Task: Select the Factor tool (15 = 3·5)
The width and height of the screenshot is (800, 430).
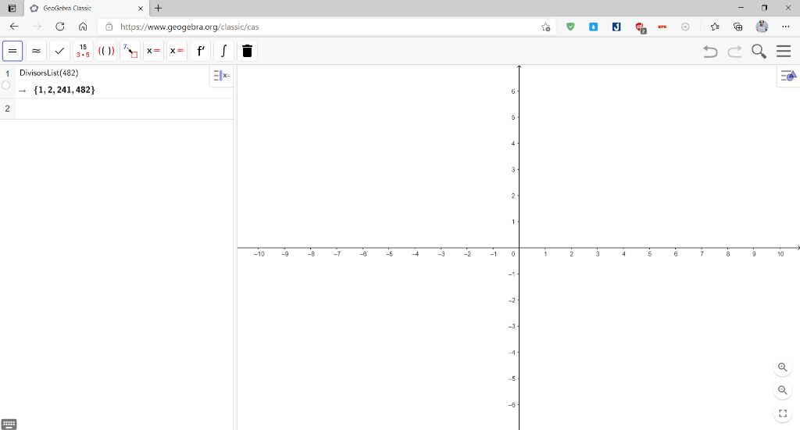Action: click(x=83, y=51)
